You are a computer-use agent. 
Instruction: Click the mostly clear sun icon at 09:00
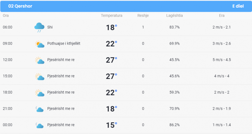point(40,44)
